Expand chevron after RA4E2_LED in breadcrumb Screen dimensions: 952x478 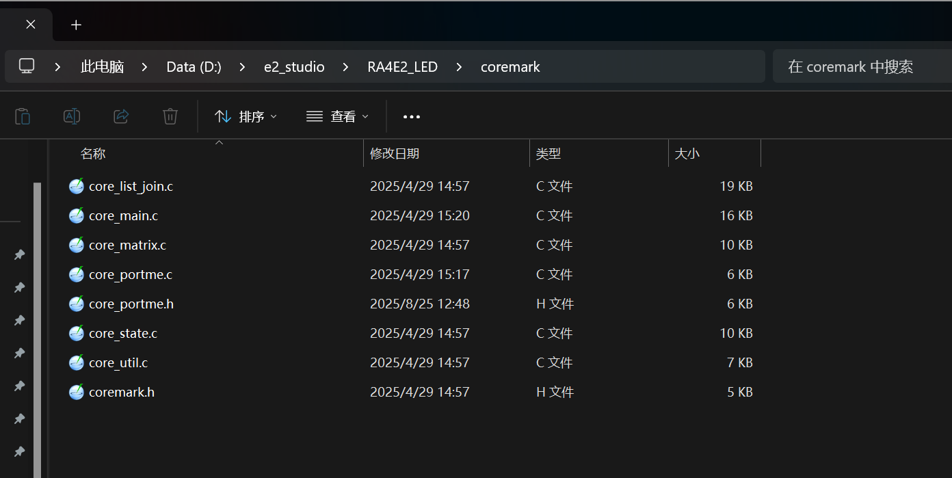[459, 67]
